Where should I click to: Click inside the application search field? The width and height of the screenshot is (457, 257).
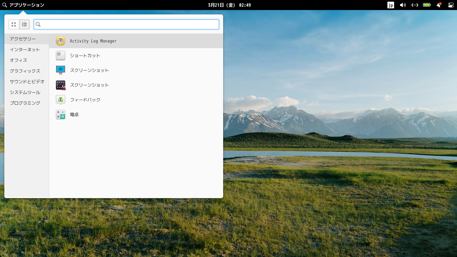click(126, 24)
